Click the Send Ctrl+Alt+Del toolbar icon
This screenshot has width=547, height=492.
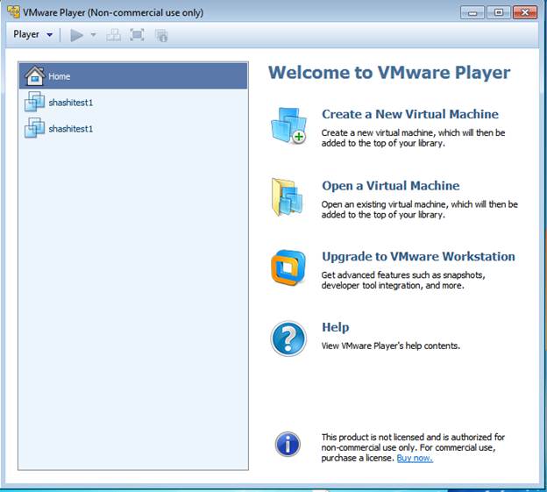pyautogui.click(x=113, y=35)
